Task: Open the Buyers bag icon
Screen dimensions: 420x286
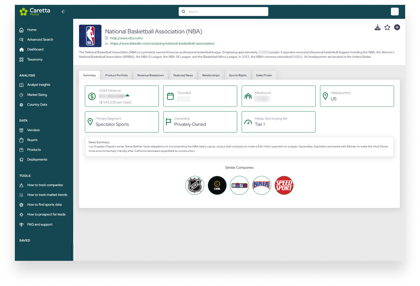Action: [21, 140]
